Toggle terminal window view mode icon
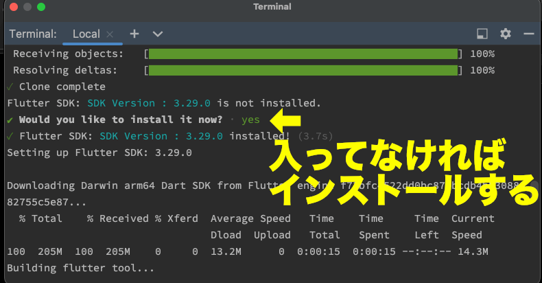This screenshot has height=283, width=542. tap(482, 34)
